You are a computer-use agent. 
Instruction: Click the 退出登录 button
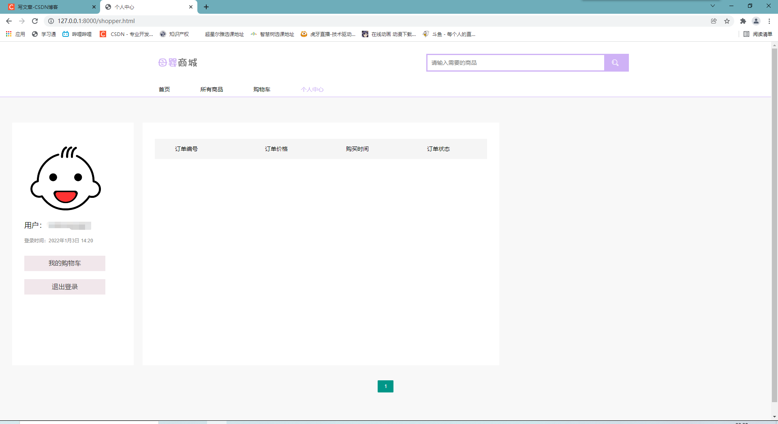pos(64,286)
